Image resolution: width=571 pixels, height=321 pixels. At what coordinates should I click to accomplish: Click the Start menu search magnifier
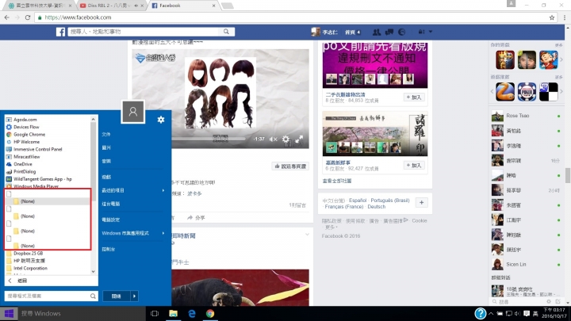[x=93, y=296]
